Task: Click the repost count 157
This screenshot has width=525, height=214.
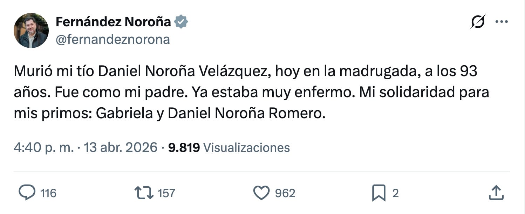Action: point(165,192)
